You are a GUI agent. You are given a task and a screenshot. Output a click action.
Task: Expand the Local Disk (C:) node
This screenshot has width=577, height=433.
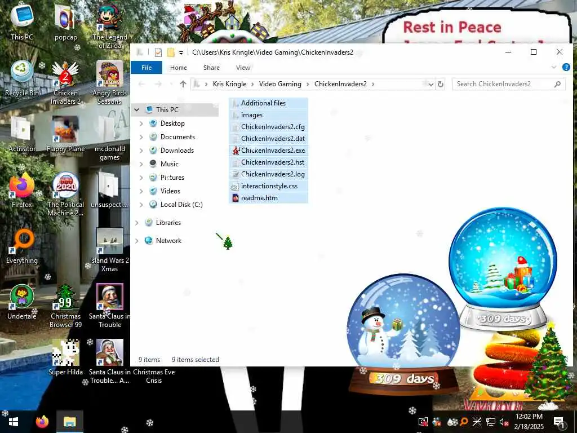click(141, 205)
